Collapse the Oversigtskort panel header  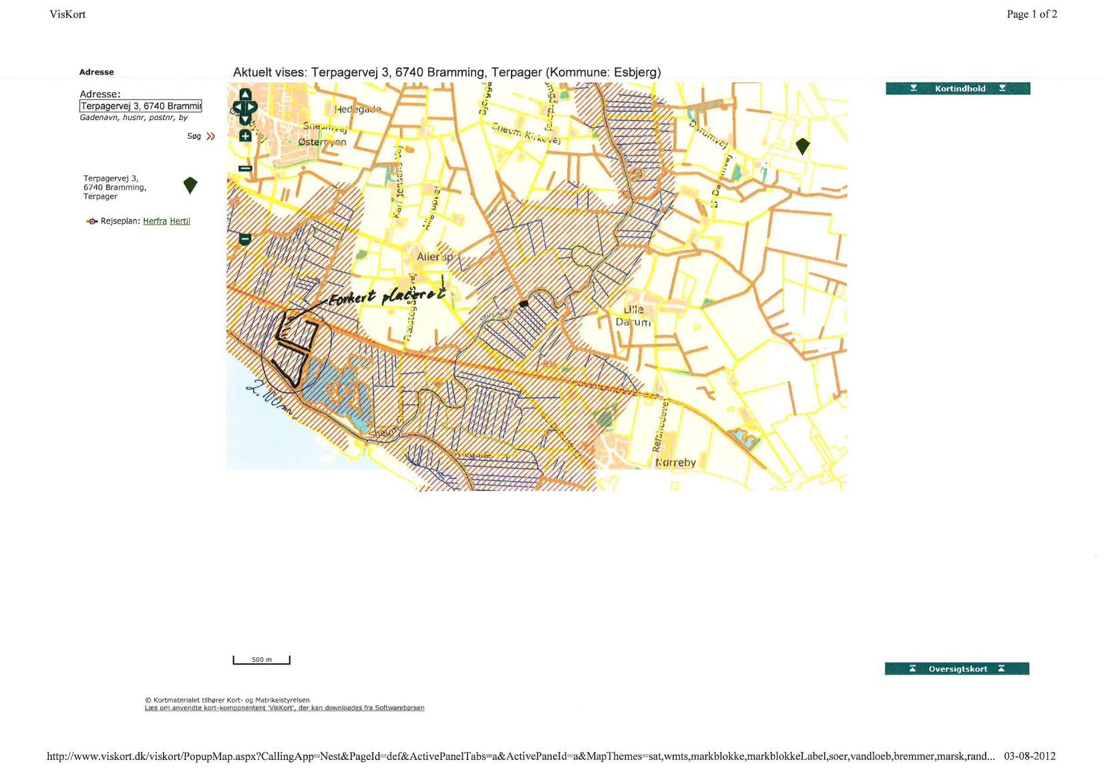[x=957, y=669]
